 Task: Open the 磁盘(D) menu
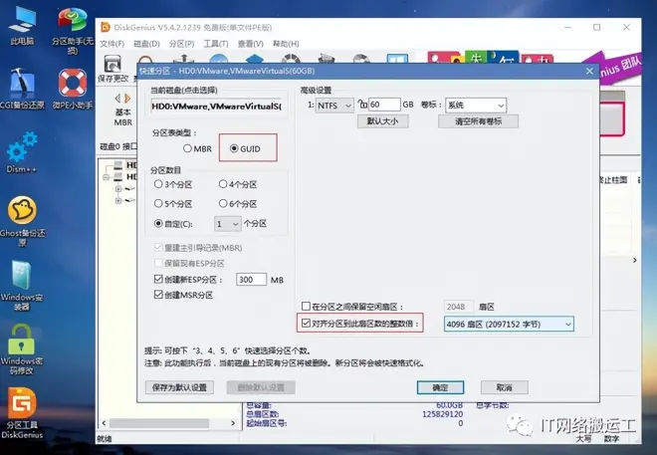pyautogui.click(x=146, y=44)
